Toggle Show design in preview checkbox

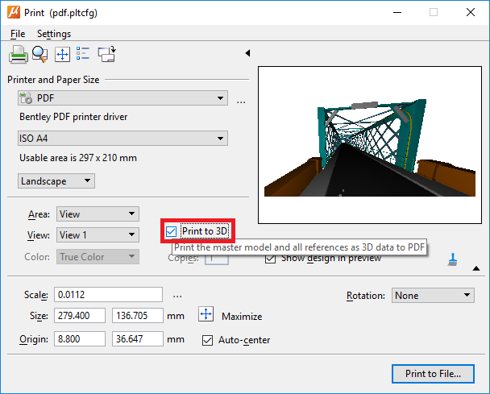pos(271,259)
